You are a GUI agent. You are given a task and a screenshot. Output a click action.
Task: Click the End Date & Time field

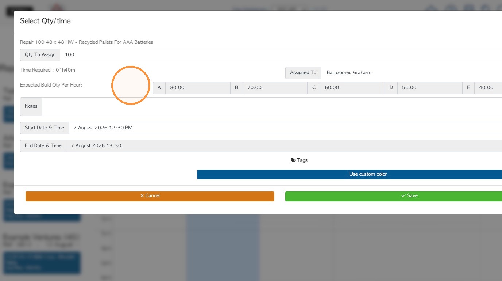[x=284, y=146]
